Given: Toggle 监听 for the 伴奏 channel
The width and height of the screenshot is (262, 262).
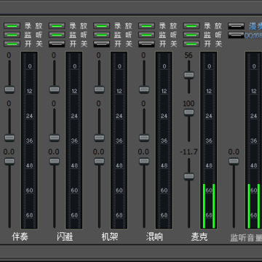Looking at the screenshot, I should tap(12, 35).
